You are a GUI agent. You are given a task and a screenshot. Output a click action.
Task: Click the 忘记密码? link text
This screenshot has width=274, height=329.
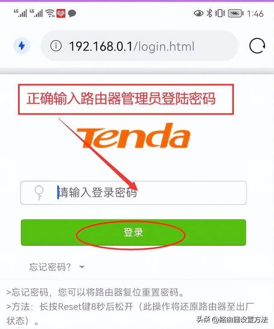[50, 267]
